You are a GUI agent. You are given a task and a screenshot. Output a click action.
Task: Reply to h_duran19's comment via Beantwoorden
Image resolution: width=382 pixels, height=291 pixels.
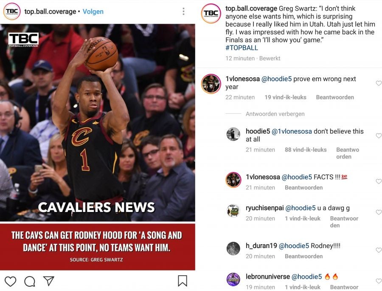point(303,256)
